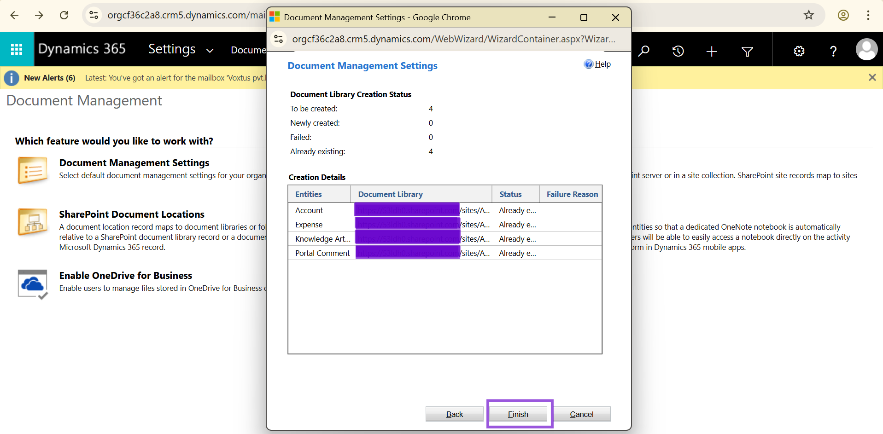Image resolution: width=883 pixels, height=434 pixels.
Task: Click the Dynamics 365 home title
Action: pos(82,49)
